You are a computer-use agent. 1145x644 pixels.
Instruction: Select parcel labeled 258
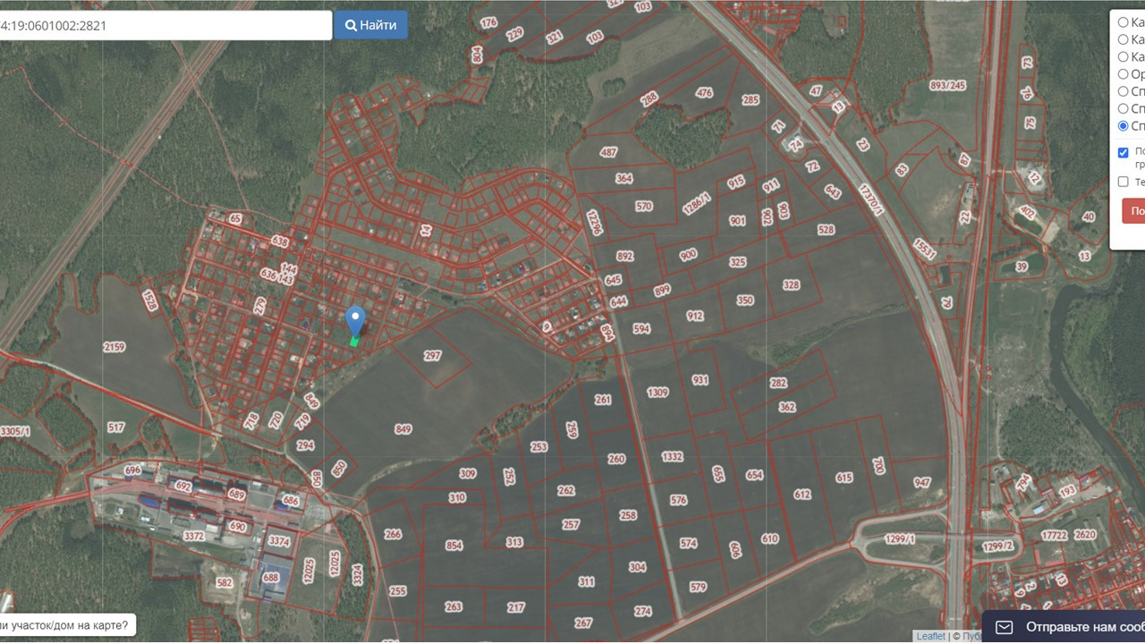[x=628, y=516]
